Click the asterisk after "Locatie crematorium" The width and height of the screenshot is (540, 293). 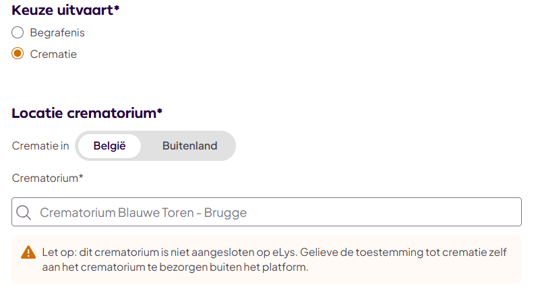pos(160,111)
